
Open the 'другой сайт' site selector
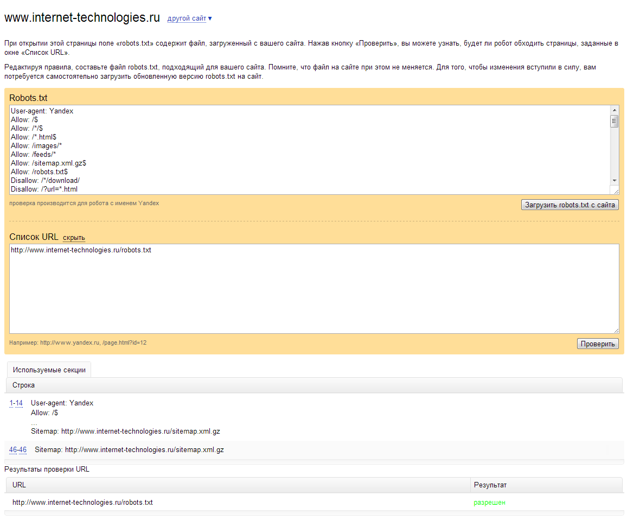click(x=186, y=18)
